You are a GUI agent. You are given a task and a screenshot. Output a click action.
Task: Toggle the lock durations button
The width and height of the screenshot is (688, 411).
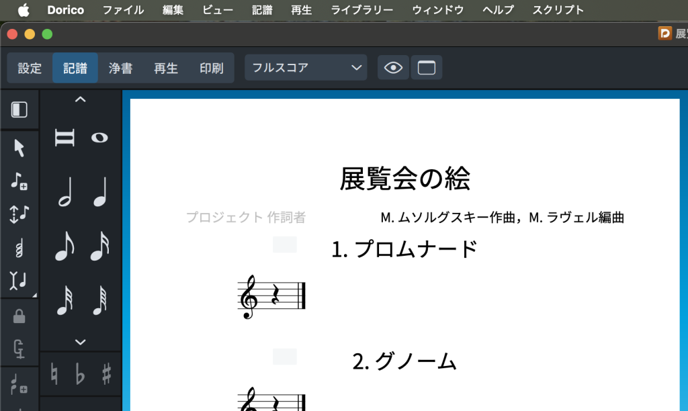[19, 315]
